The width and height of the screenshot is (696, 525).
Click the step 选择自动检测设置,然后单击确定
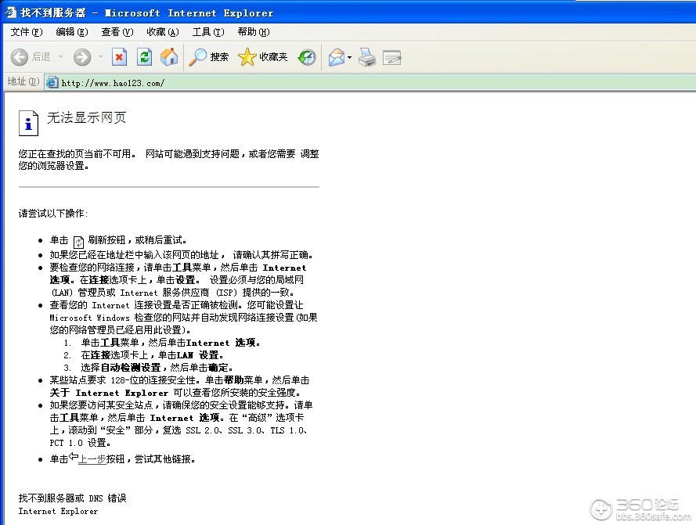coord(157,368)
